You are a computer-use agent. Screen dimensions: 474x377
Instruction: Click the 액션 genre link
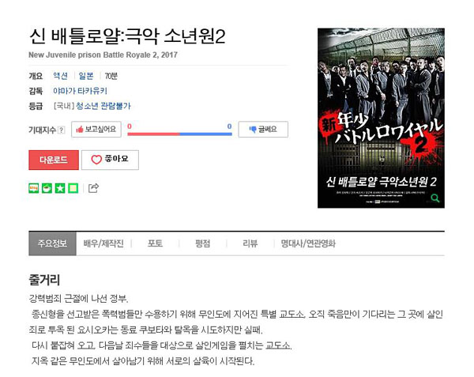click(60, 76)
